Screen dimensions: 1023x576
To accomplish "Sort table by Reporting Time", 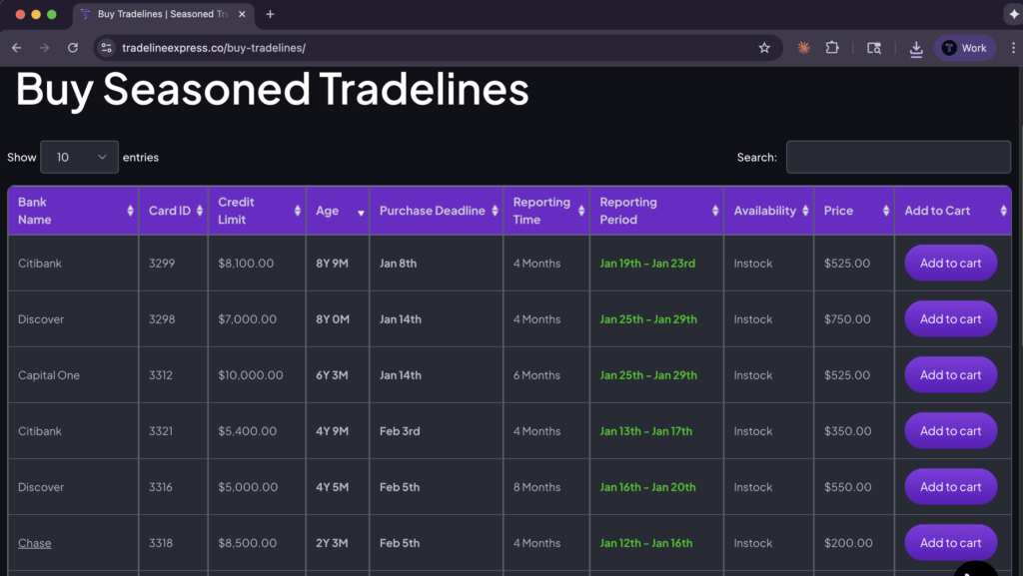I will (x=546, y=211).
